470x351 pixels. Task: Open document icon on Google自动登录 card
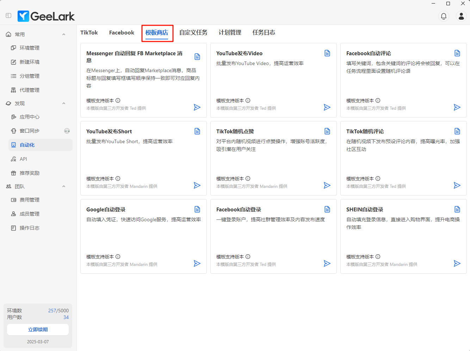pyautogui.click(x=197, y=209)
